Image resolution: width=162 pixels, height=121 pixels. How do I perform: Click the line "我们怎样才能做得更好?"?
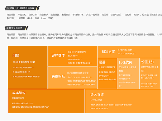tap(126, 54)
